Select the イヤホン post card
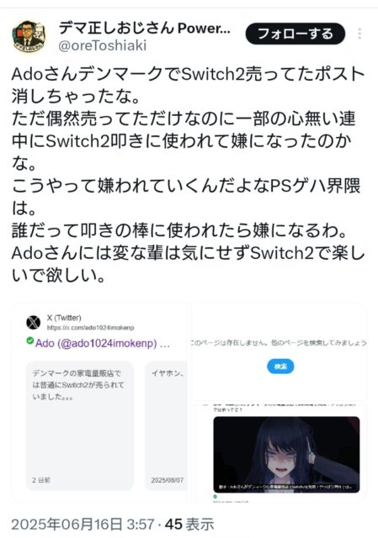378x538 pixels. point(166,425)
